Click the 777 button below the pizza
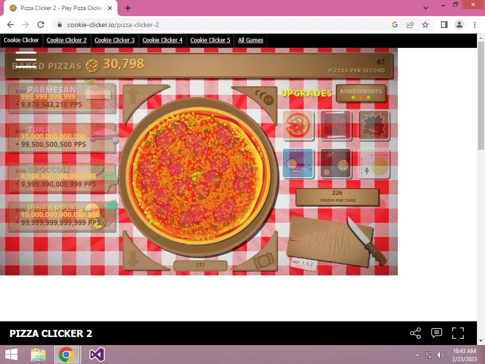The height and width of the screenshot is (364, 485). tap(200, 265)
